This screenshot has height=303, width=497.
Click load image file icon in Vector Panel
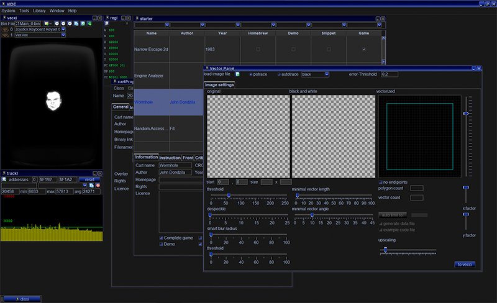237,74
